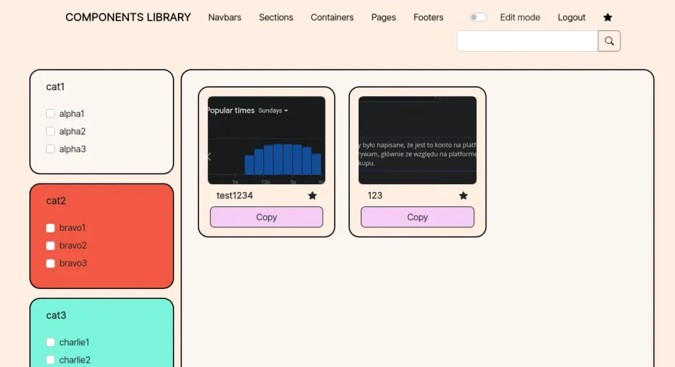Check the alpha1 checkbox

pos(50,113)
